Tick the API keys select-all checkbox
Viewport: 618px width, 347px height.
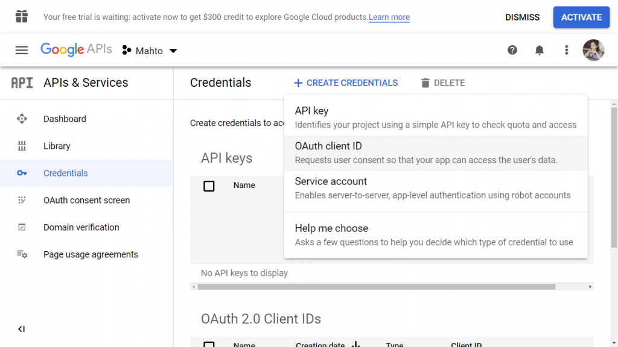209,186
